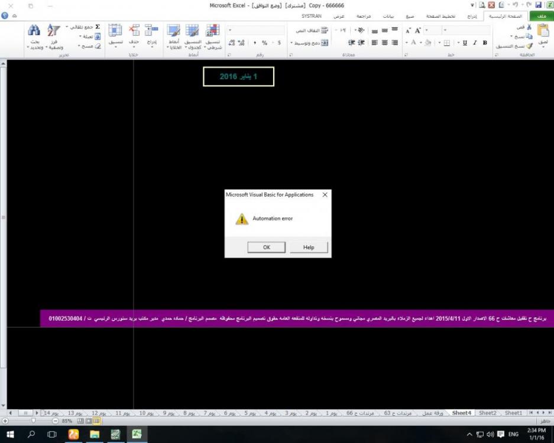Click the Delete cells icon
Image resolution: width=554 pixels, height=443 pixels.
point(134,30)
